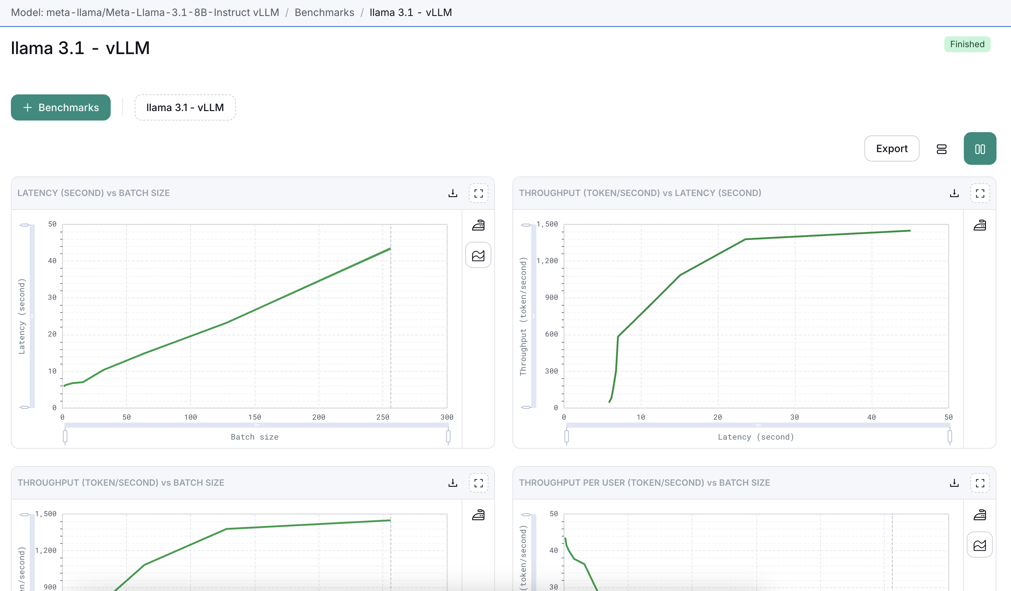1011x591 pixels.
Task: Click the Export button
Action: pos(892,148)
